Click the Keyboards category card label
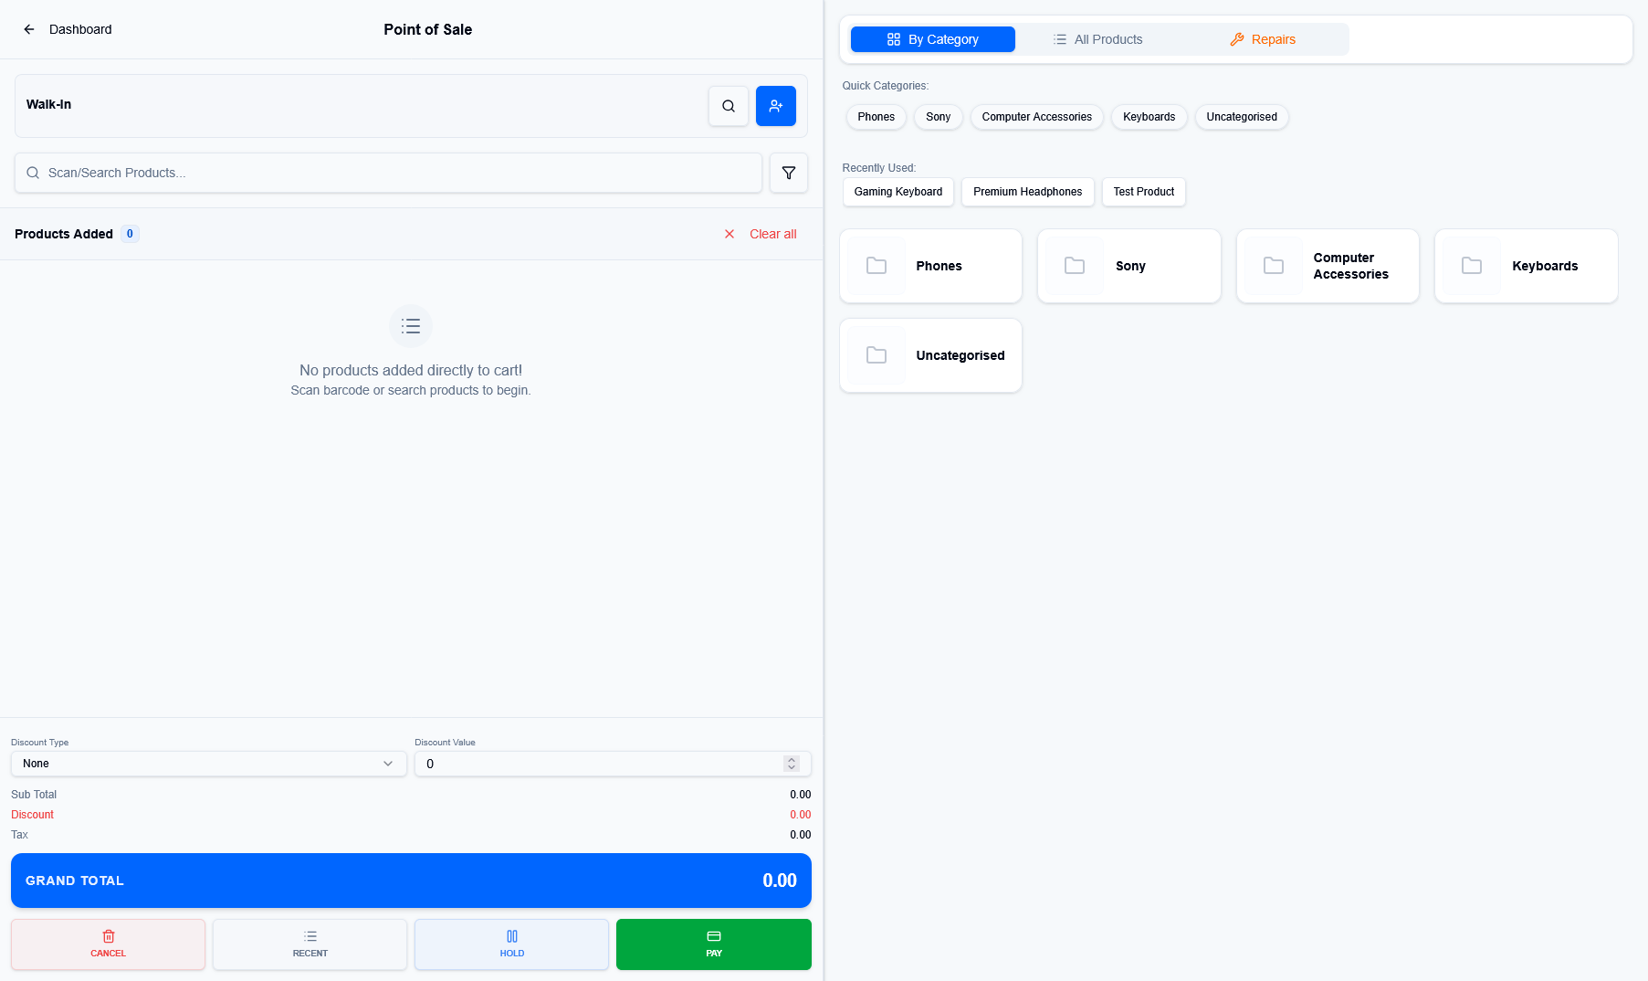 pos(1545,266)
